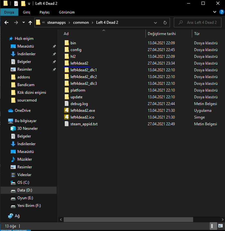
Task: Click the Refresh button in address bar
Action: pyautogui.click(x=165, y=22)
